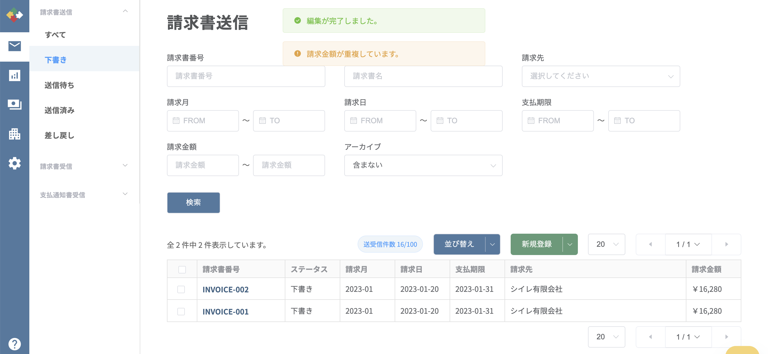Focus the maximum 請求金額 input
This screenshot has width=768, height=354.
(x=289, y=165)
